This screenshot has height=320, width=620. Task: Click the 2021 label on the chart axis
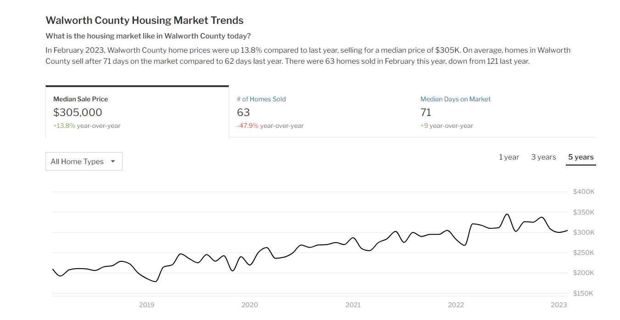pyautogui.click(x=353, y=305)
